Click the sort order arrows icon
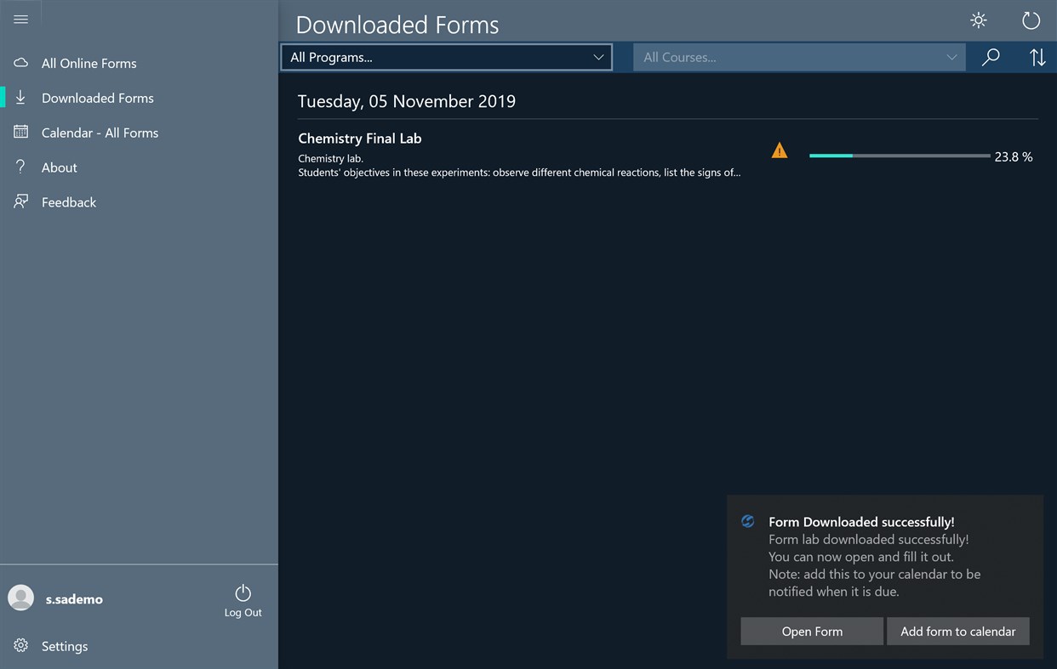This screenshot has height=669, width=1057. coord(1037,57)
